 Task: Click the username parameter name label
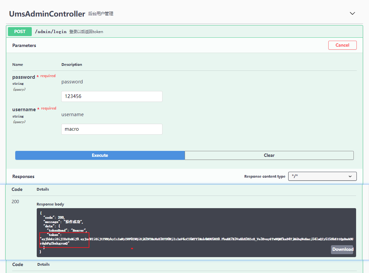24,110
